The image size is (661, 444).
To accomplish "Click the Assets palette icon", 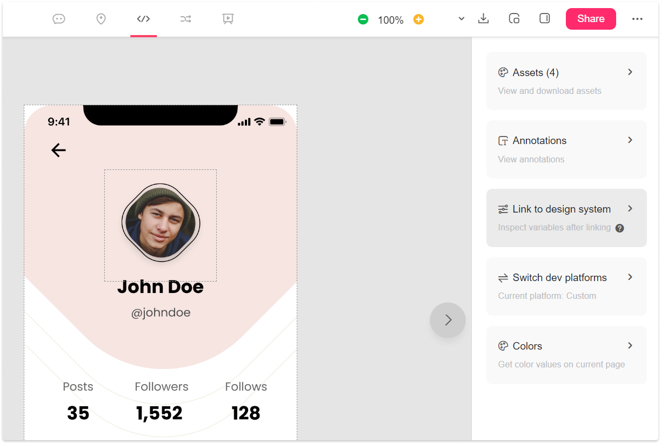I will pos(503,72).
